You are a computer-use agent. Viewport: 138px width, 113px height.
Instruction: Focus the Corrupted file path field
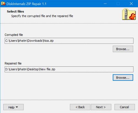[x=69, y=41]
